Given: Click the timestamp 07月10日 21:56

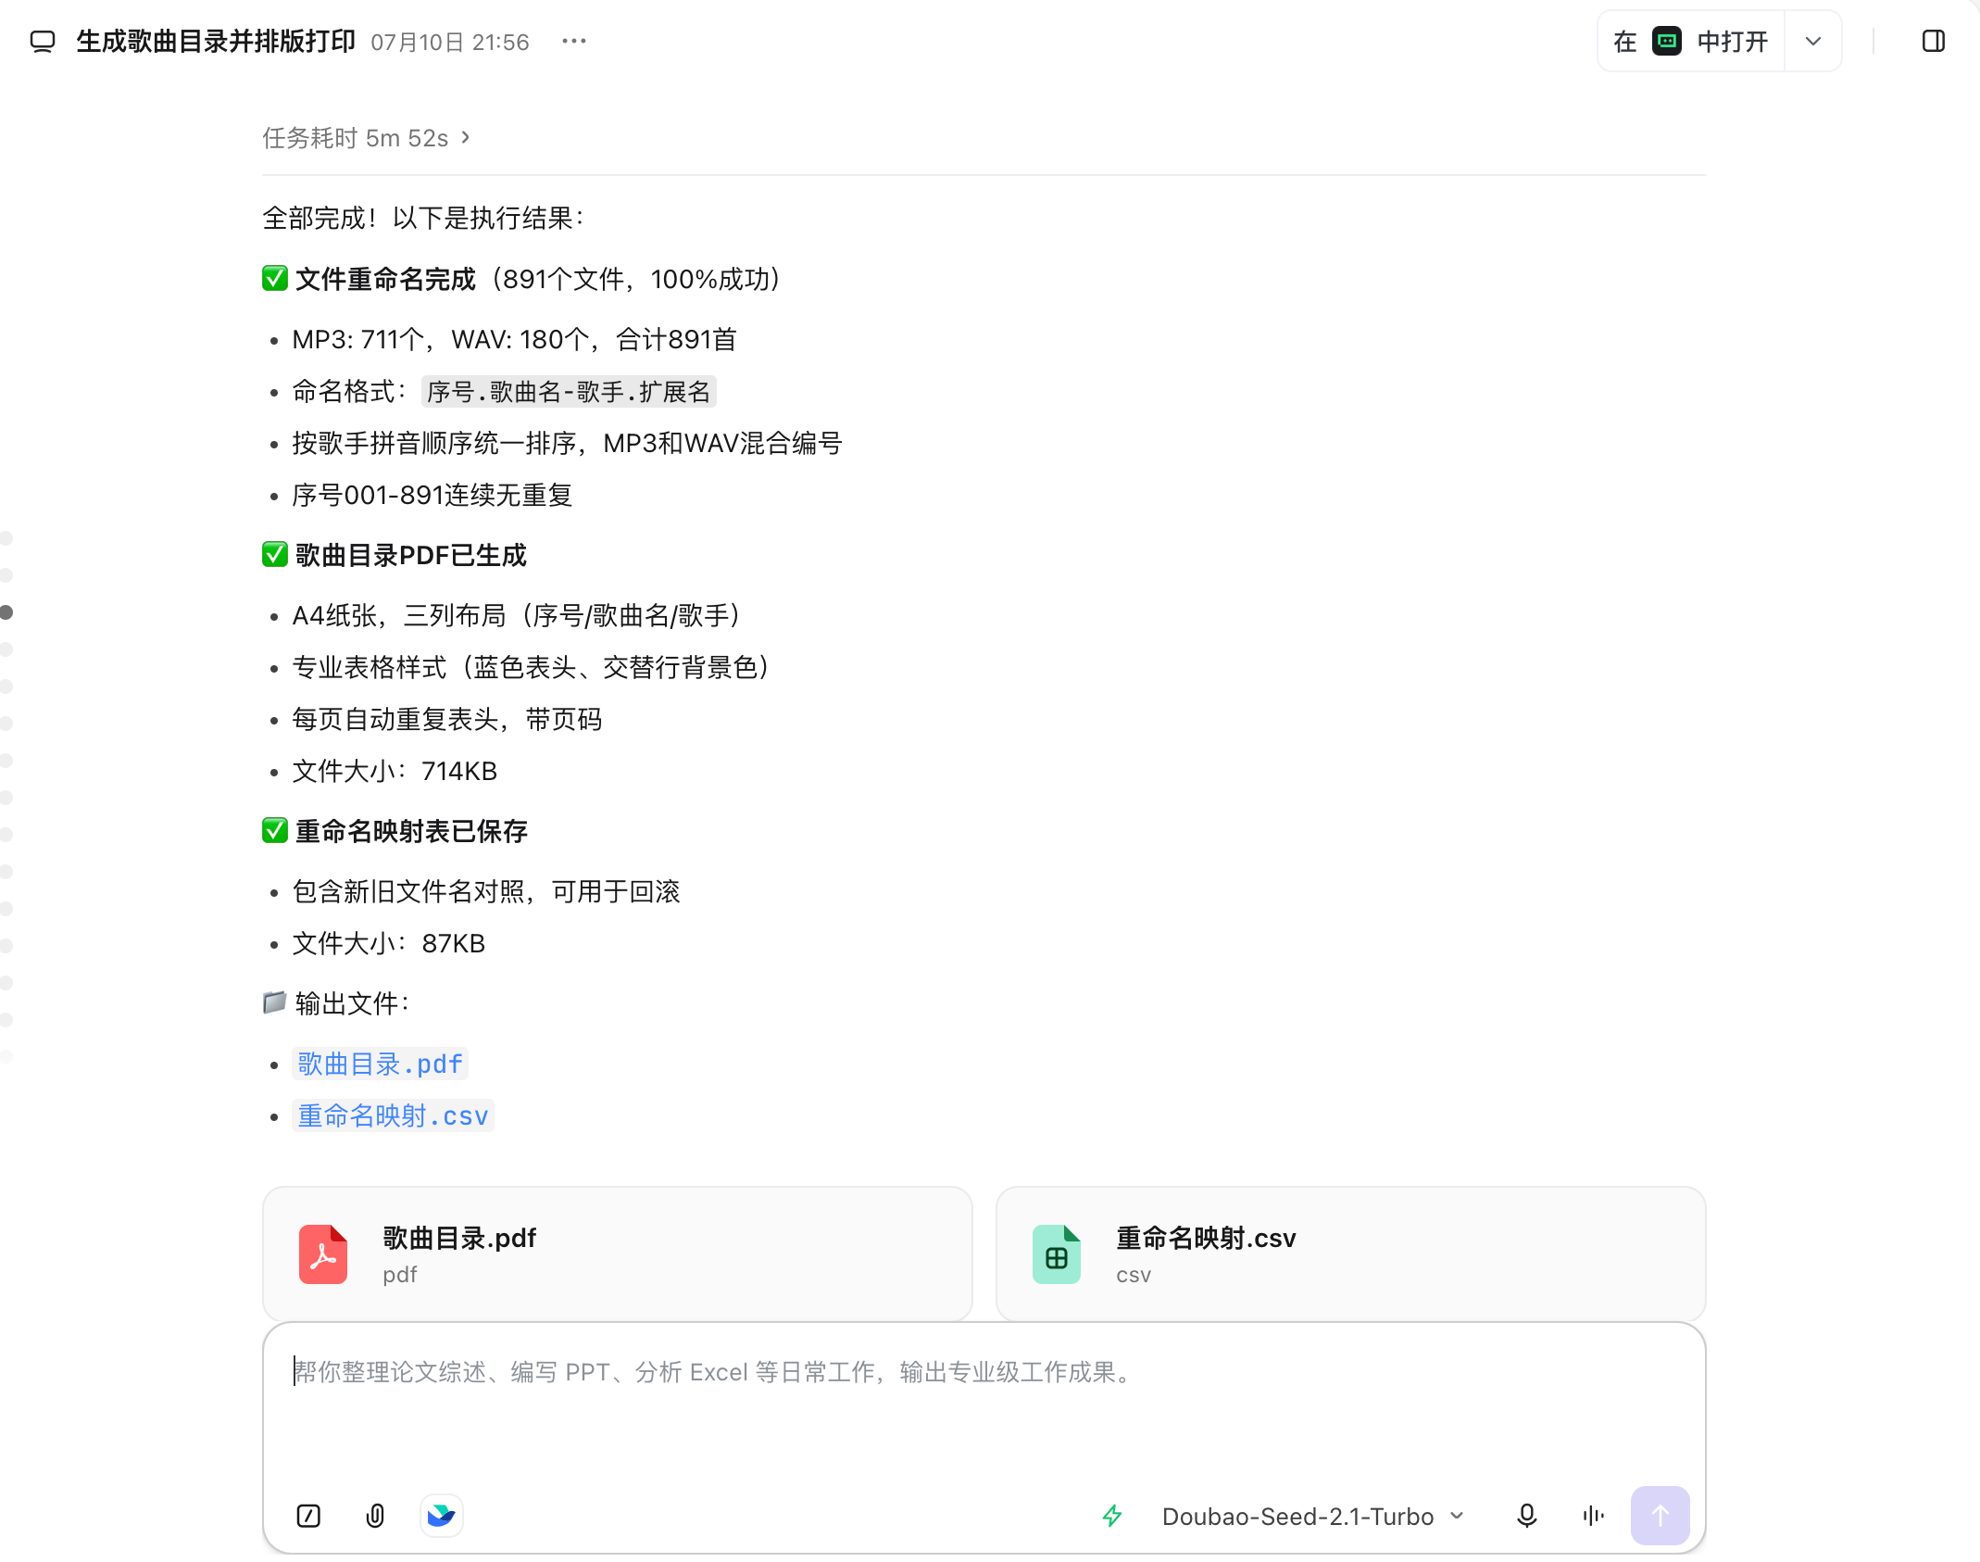Looking at the screenshot, I should click(x=450, y=43).
